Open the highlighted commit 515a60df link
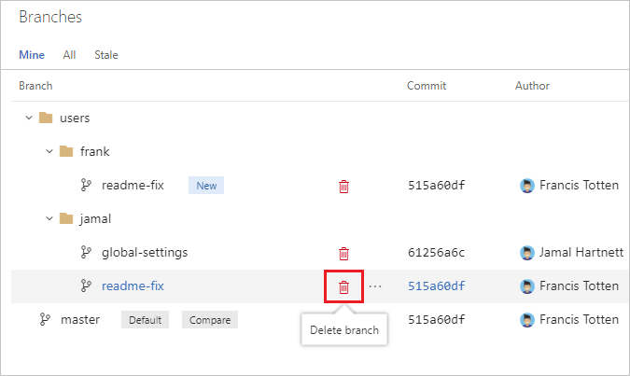 pos(437,286)
